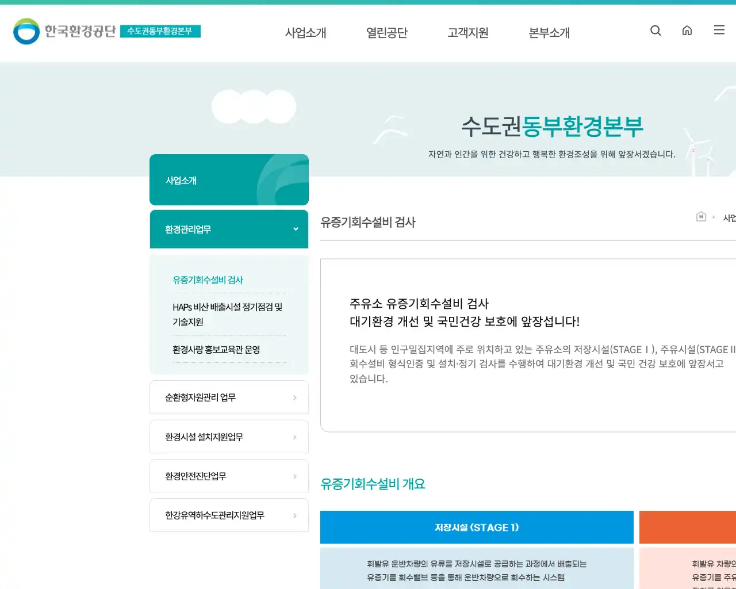Open the 사업소개 navigation menu
Viewport: 736px width, 589px height.
(x=306, y=33)
